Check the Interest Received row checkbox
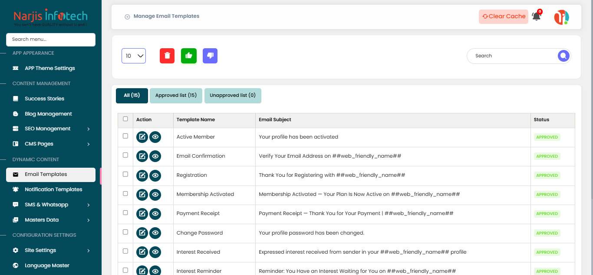 [125, 251]
